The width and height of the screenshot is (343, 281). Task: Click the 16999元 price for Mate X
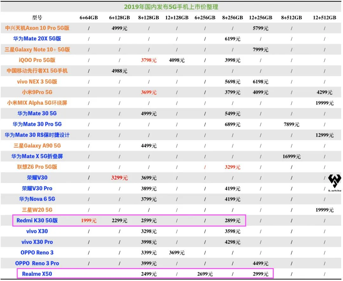click(x=291, y=156)
